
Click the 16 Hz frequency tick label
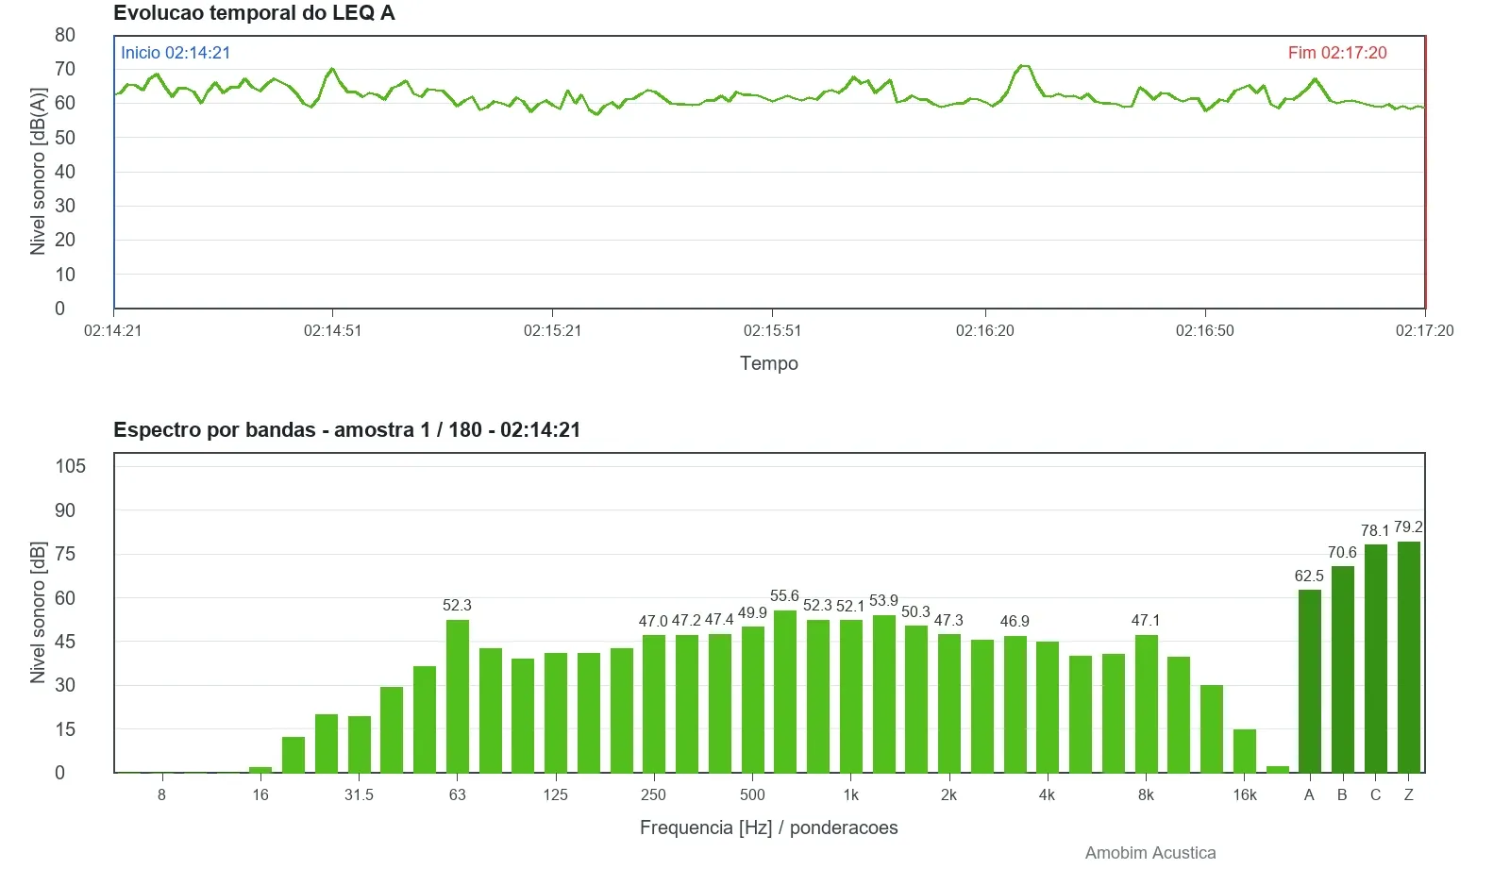[x=260, y=795]
